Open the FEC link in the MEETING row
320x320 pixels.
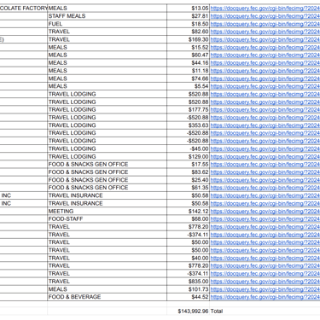tap(265, 212)
